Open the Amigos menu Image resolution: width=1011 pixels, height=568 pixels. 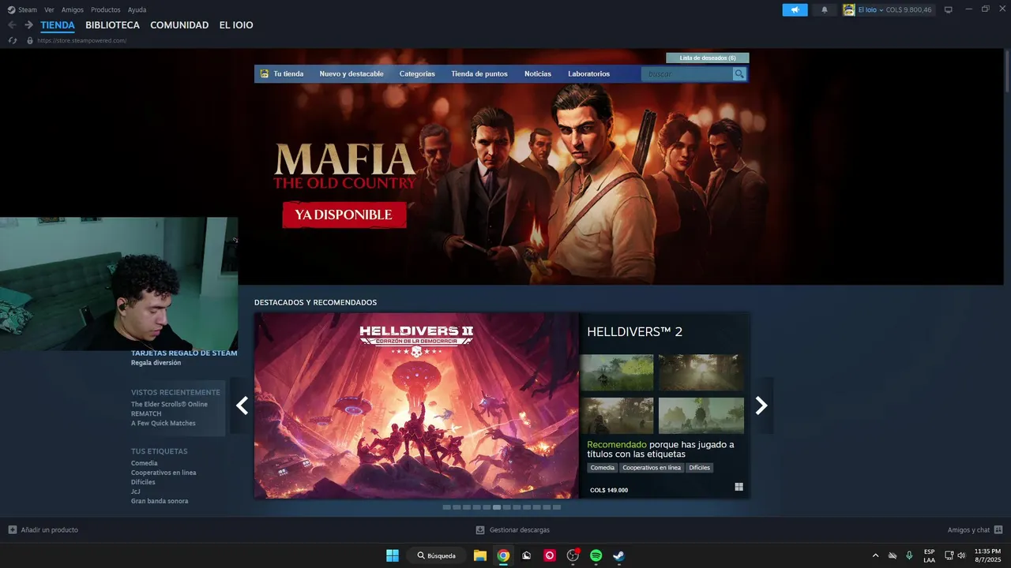[73, 9]
